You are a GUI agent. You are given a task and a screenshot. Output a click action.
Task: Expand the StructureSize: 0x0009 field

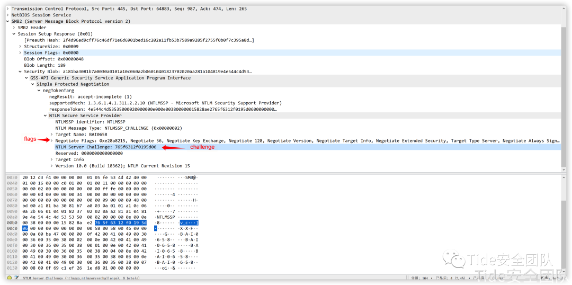click(20, 46)
